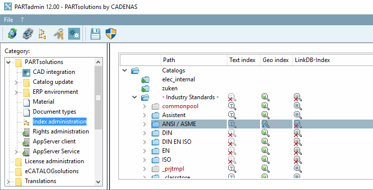Click Category scrollbar up arrow
Viewport: 373px width, 190px height.
pos(98,62)
